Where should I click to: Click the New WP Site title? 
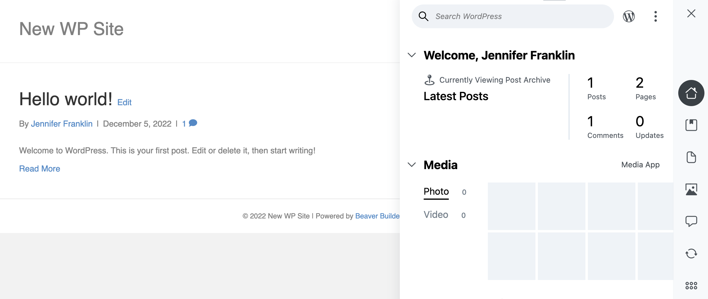point(71,29)
